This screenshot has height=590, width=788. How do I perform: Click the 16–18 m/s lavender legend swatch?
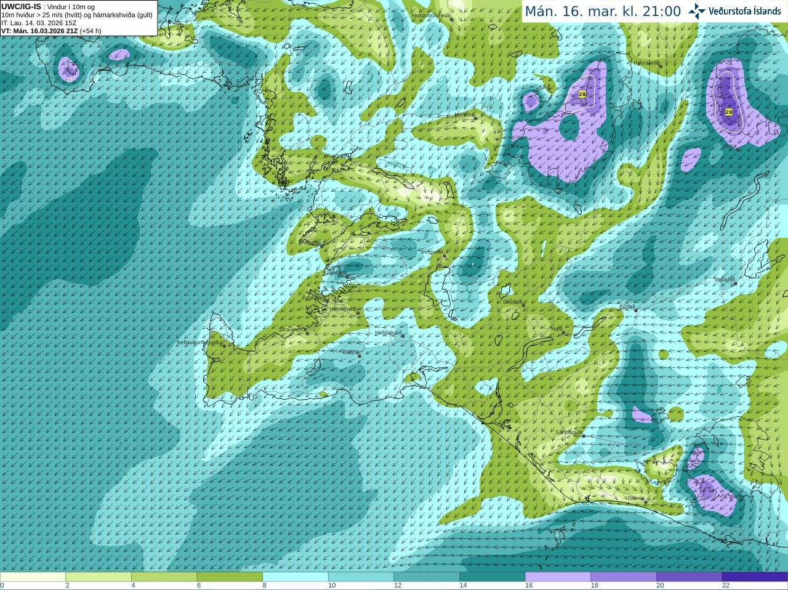click(x=558, y=576)
